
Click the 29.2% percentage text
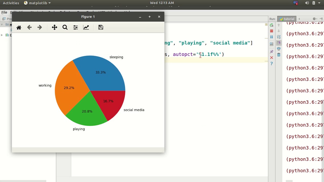(x=69, y=88)
